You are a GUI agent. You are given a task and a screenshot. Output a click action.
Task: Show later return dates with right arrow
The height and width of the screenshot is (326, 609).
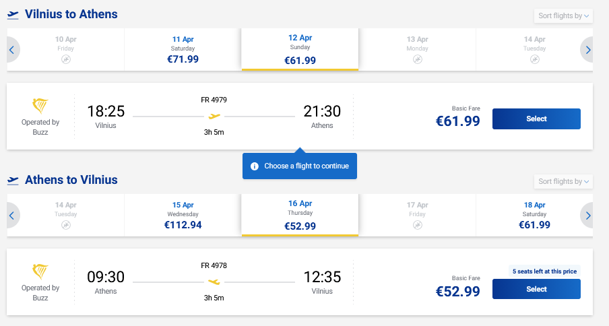(x=587, y=216)
